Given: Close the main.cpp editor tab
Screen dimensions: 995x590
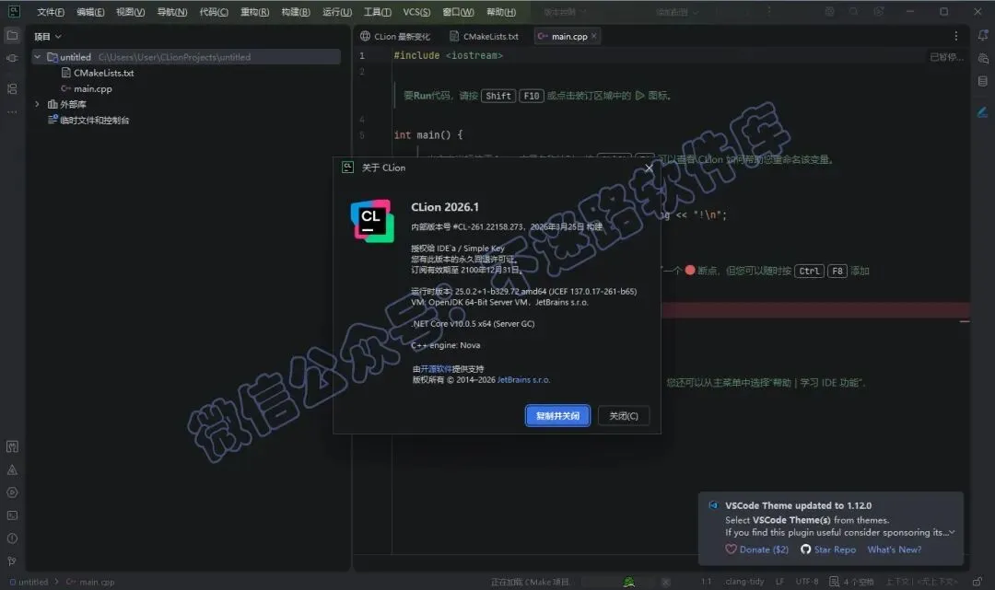Looking at the screenshot, I should click(x=594, y=36).
